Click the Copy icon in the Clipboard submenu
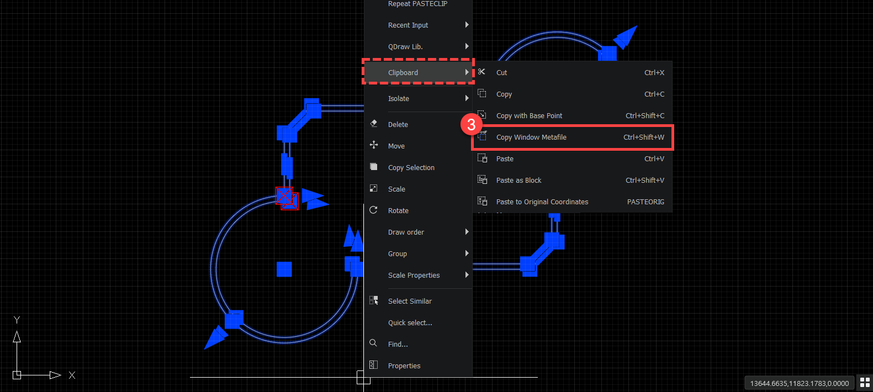Screen dimensions: 873x392 [x=482, y=93]
